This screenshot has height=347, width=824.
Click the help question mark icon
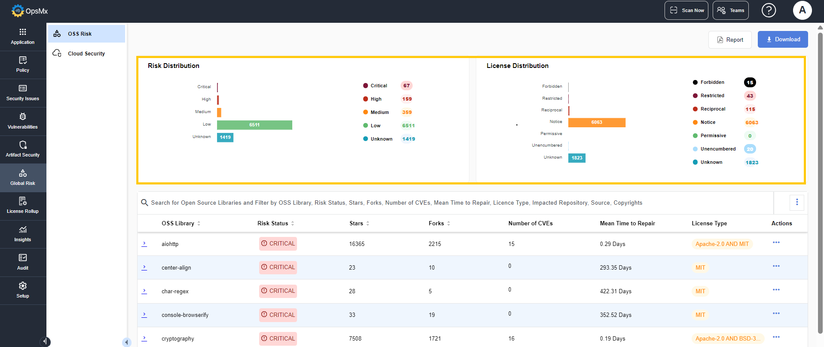769,10
